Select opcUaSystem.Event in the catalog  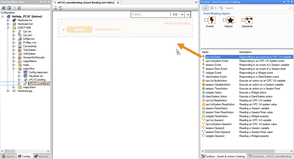217,61
